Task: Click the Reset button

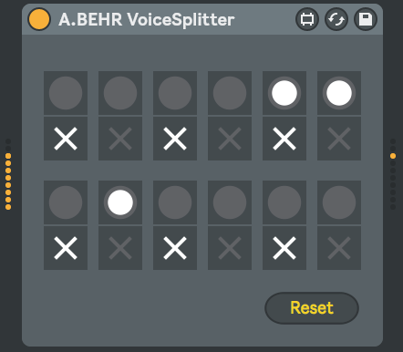Action: [312, 308]
